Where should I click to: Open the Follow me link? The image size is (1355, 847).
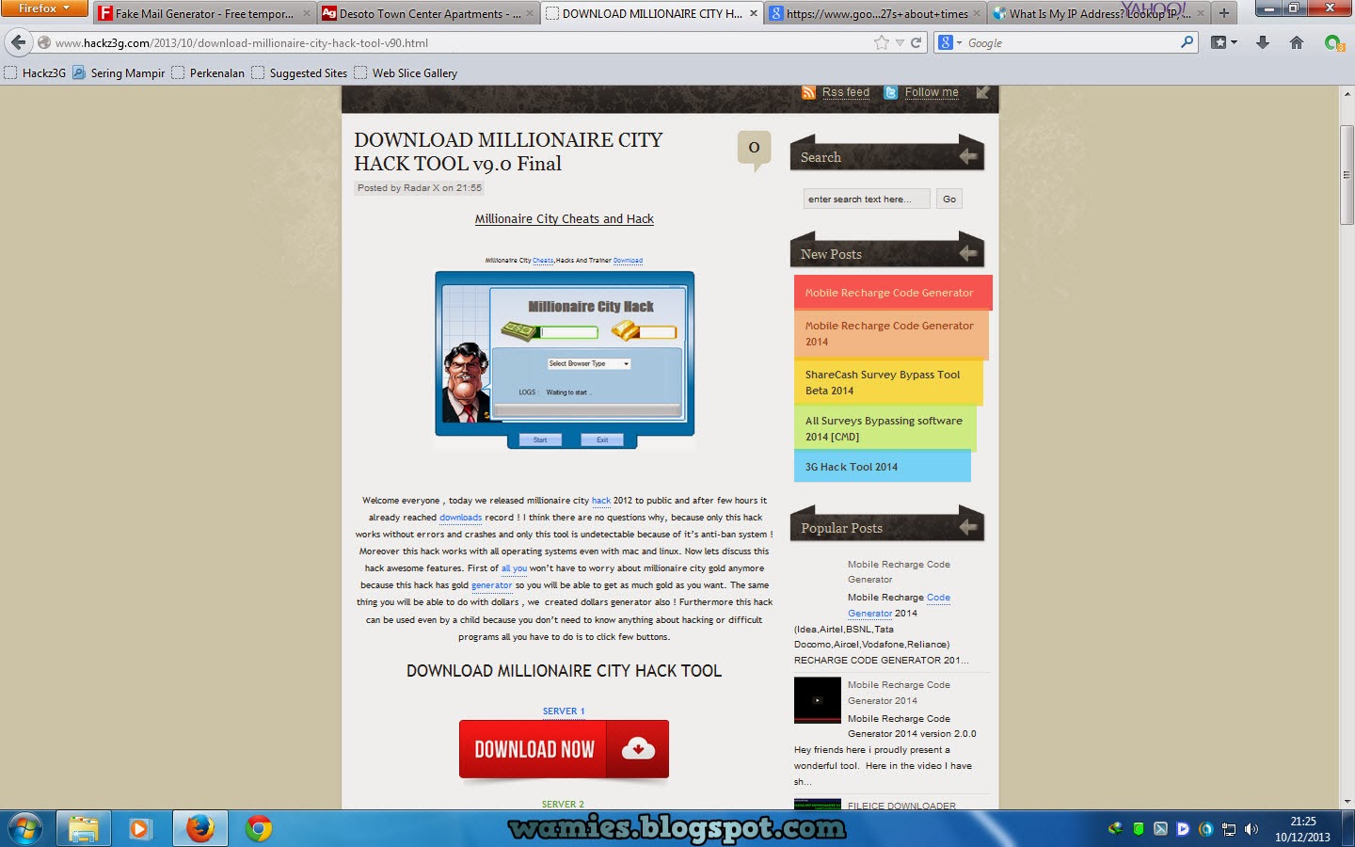(932, 92)
